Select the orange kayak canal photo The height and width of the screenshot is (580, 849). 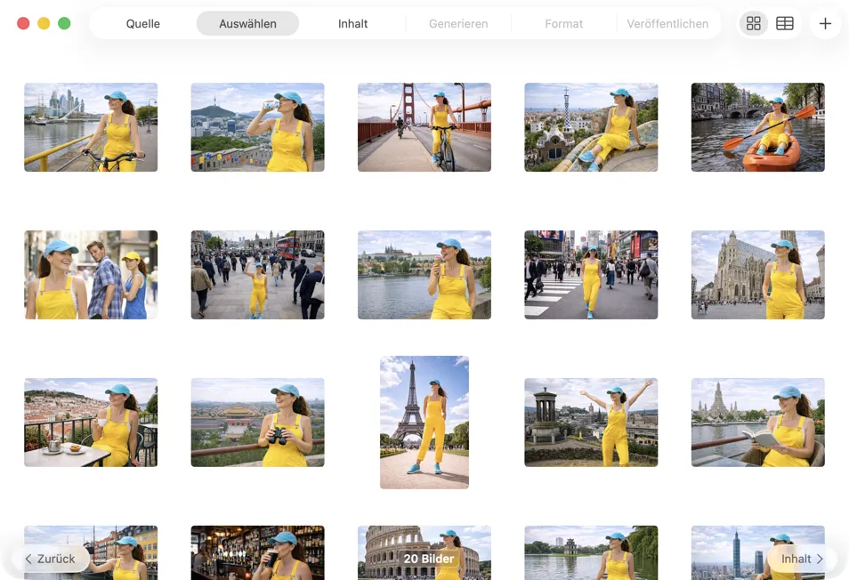coord(757,127)
